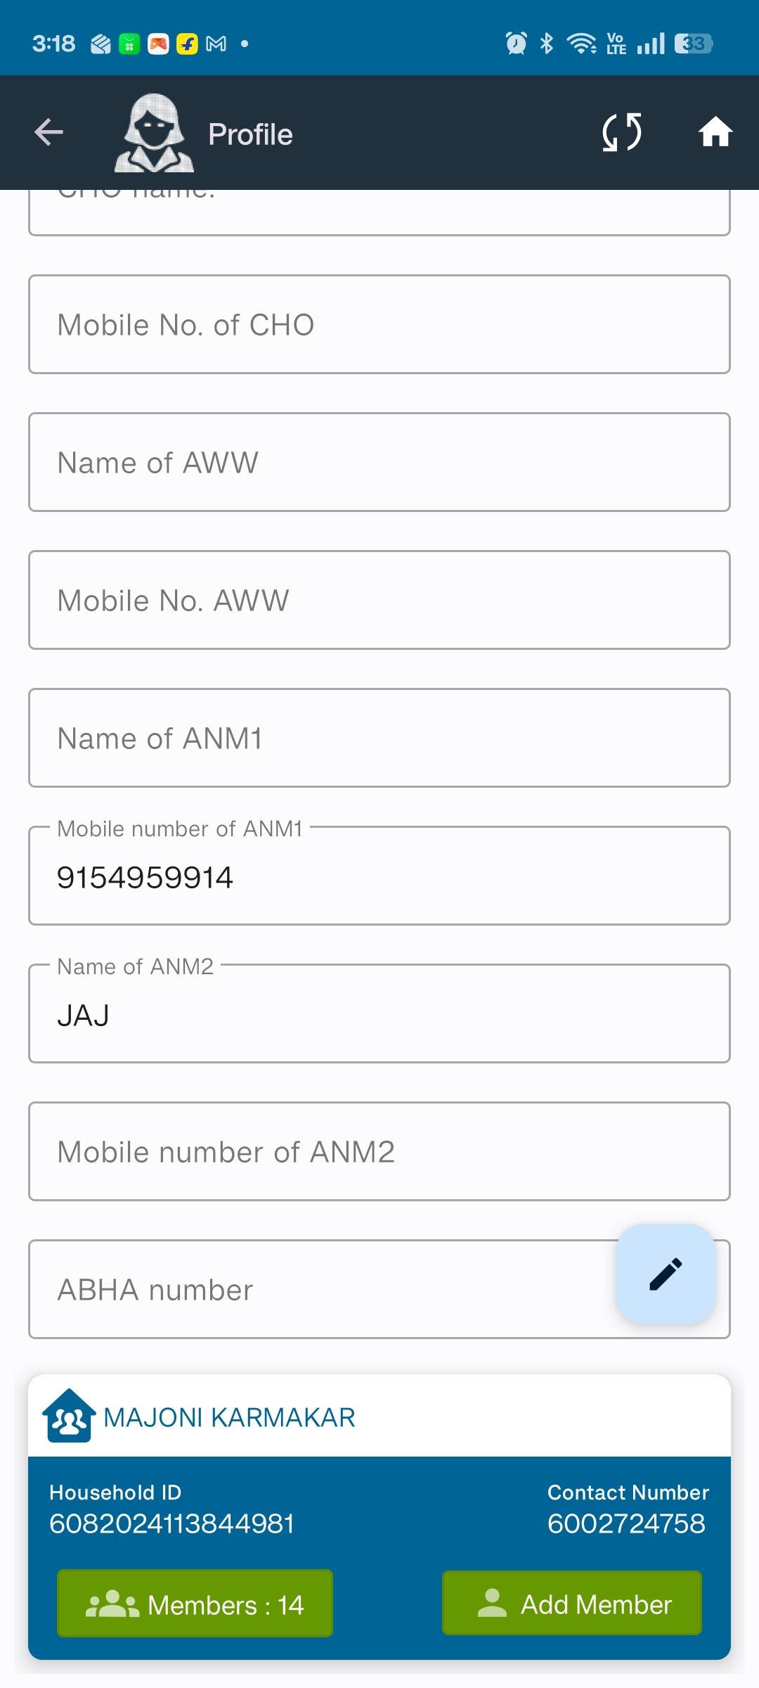Tap the sync refresh icon
This screenshot has height=1688, width=759.
click(x=622, y=132)
